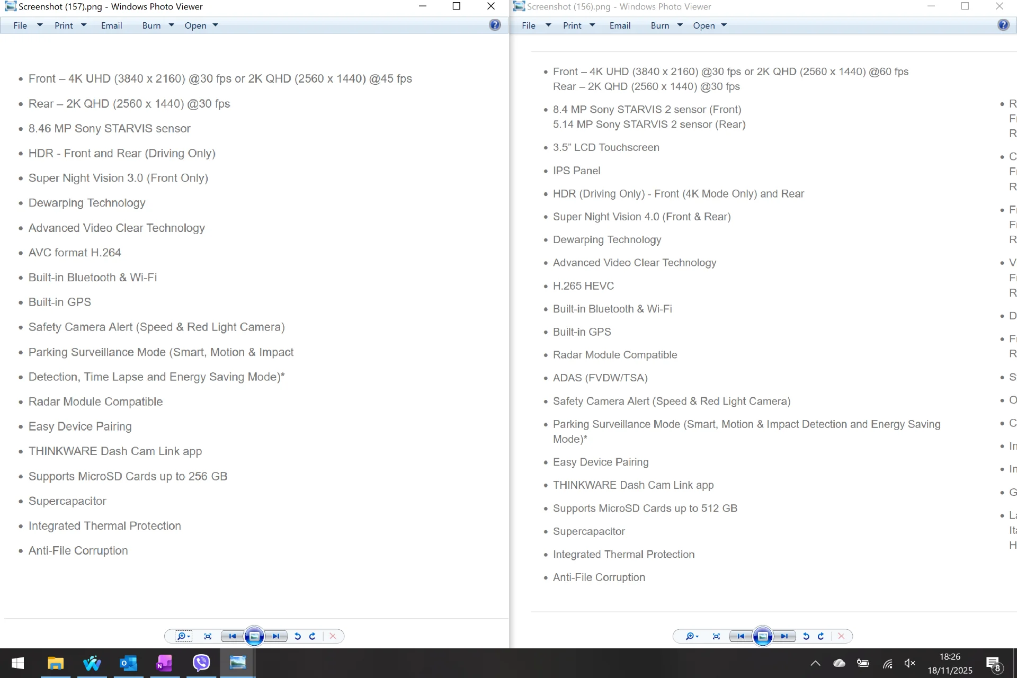Go to next image in Screenshot (157) viewer
This screenshot has height=678, width=1017.
(x=276, y=636)
